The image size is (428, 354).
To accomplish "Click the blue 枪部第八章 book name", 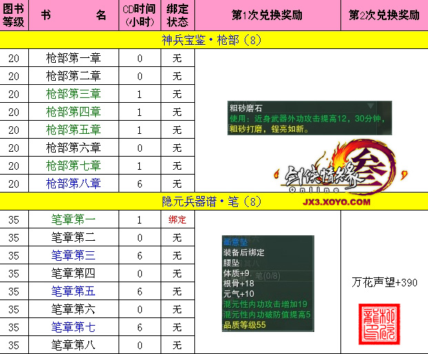I will 73,184.
